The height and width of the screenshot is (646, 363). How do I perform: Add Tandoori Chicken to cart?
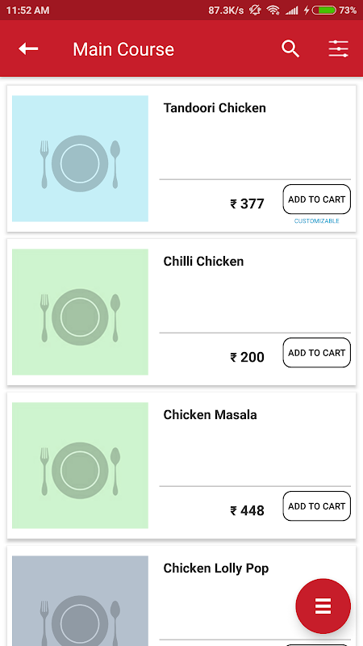tap(316, 199)
